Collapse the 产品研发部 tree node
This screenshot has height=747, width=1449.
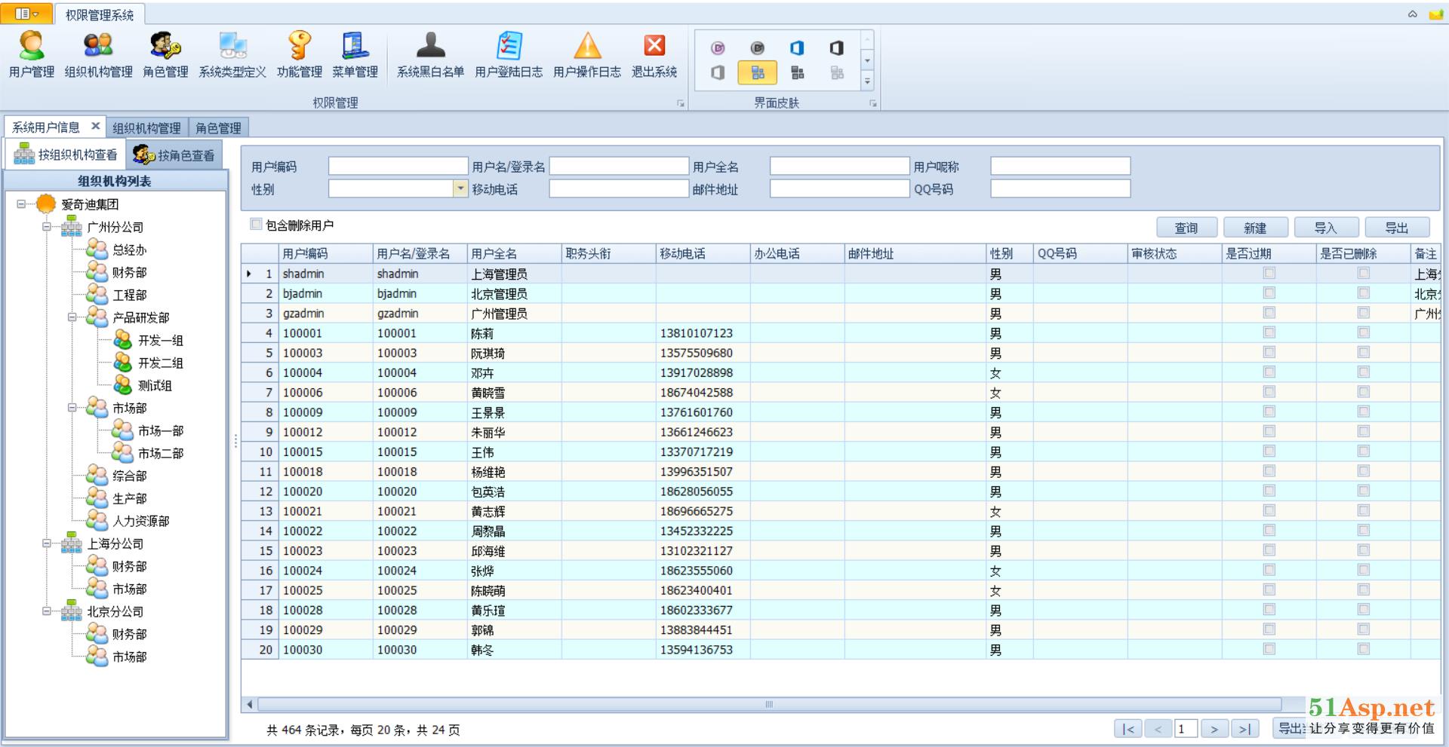tap(72, 317)
